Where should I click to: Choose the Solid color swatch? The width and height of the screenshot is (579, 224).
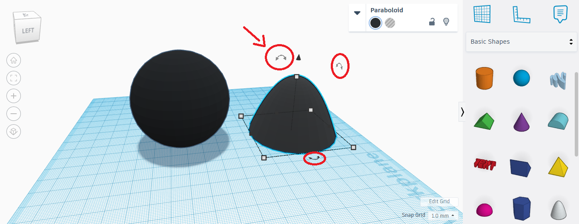375,23
